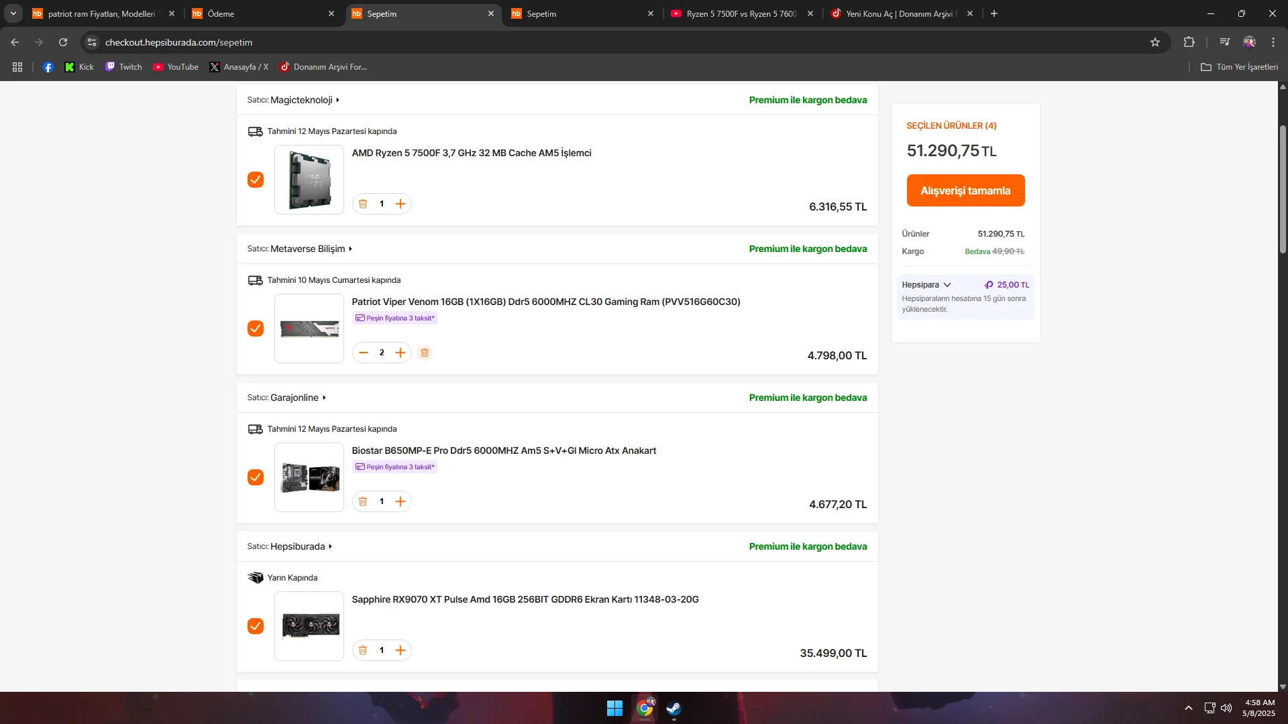Increase Ryzen 5 7500F quantity with plus

400,204
